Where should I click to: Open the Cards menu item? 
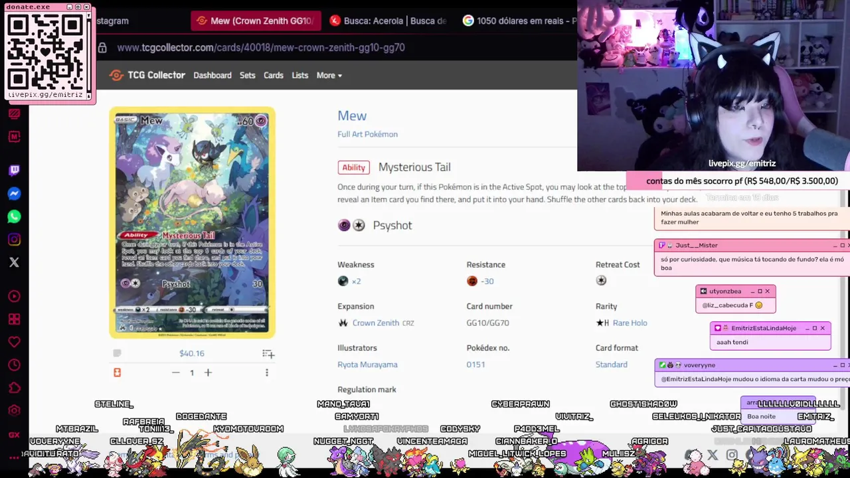[274, 75]
